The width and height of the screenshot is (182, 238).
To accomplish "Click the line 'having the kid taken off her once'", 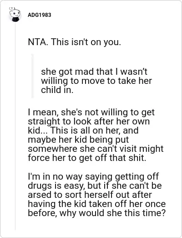I will (x=97, y=204).
